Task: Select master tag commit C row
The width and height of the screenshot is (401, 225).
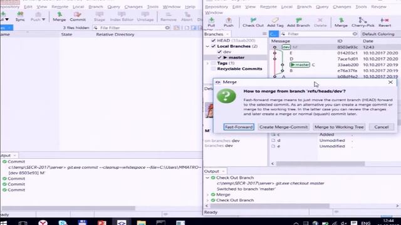Action: pos(335,65)
